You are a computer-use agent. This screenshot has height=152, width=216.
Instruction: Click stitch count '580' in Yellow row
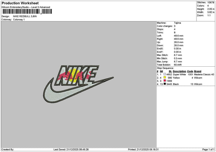170,78
